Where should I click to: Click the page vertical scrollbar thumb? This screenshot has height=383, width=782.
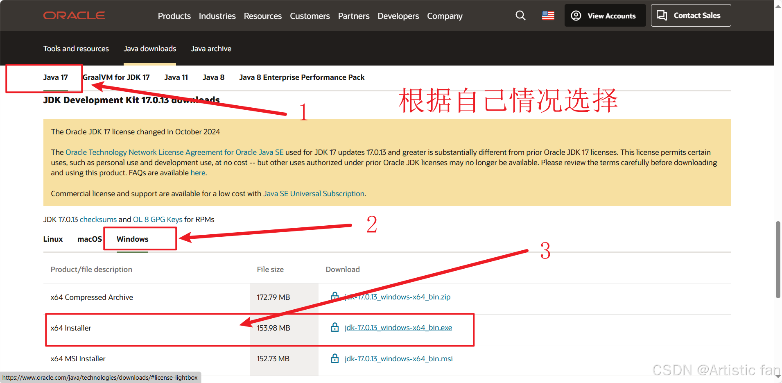point(778,260)
